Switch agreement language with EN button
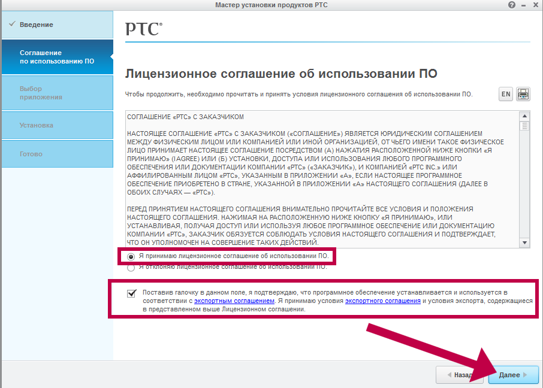The height and width of the screenshot is (388, 543). click(x=506, y=94)
